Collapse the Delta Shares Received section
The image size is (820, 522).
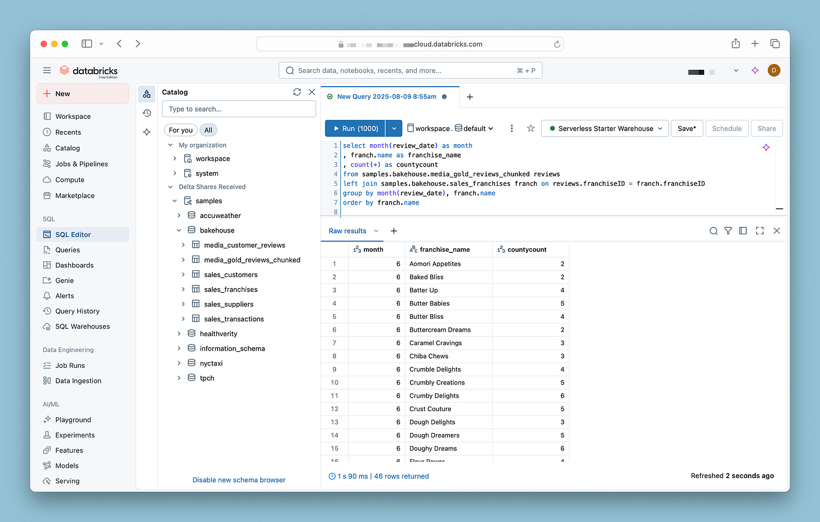(171, 187)
